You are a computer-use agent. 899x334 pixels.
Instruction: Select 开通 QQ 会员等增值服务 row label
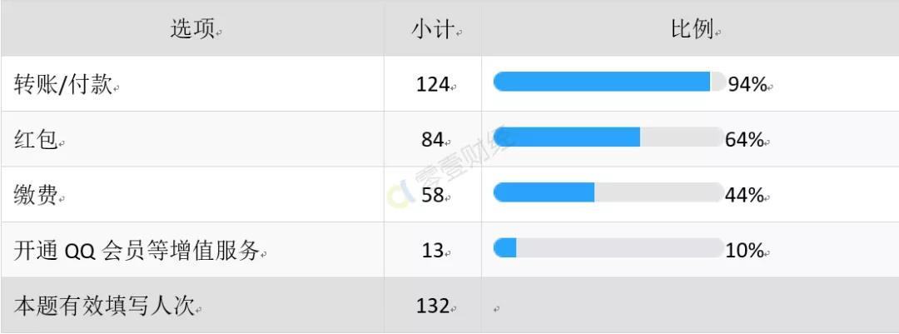(137, 251)
